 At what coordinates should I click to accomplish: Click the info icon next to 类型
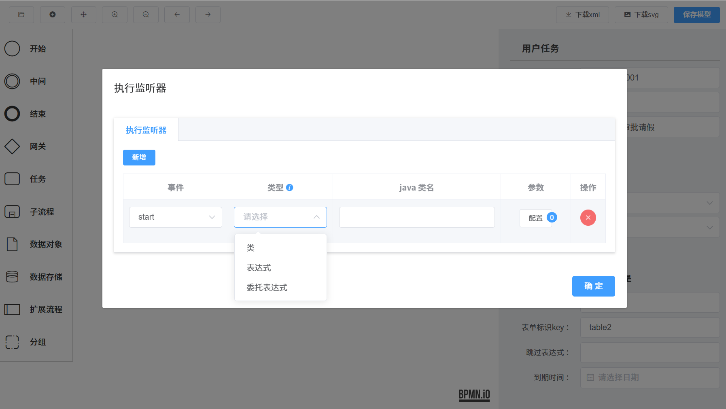tap(289, 188)
